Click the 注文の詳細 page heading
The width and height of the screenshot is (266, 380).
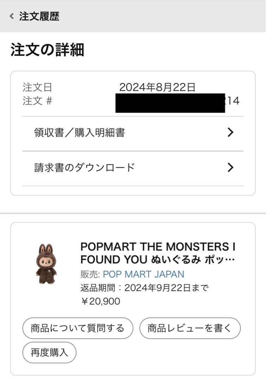[47, 50]
